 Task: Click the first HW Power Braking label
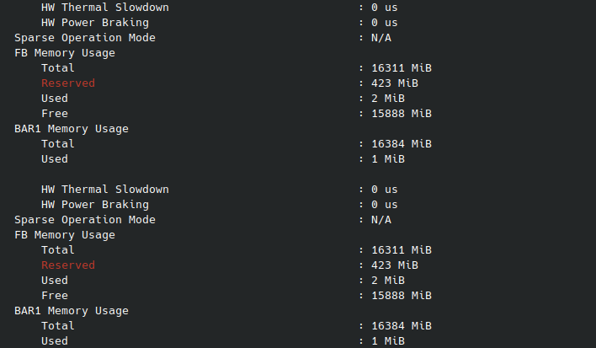pos(95,23)
